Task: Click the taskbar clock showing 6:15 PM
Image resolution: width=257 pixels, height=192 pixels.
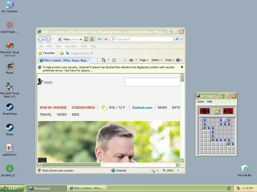Action: coord(247,188)
